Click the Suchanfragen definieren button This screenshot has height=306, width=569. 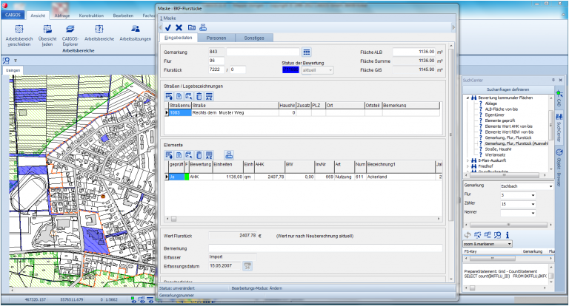pyautogui.click(x=508, y=89)
